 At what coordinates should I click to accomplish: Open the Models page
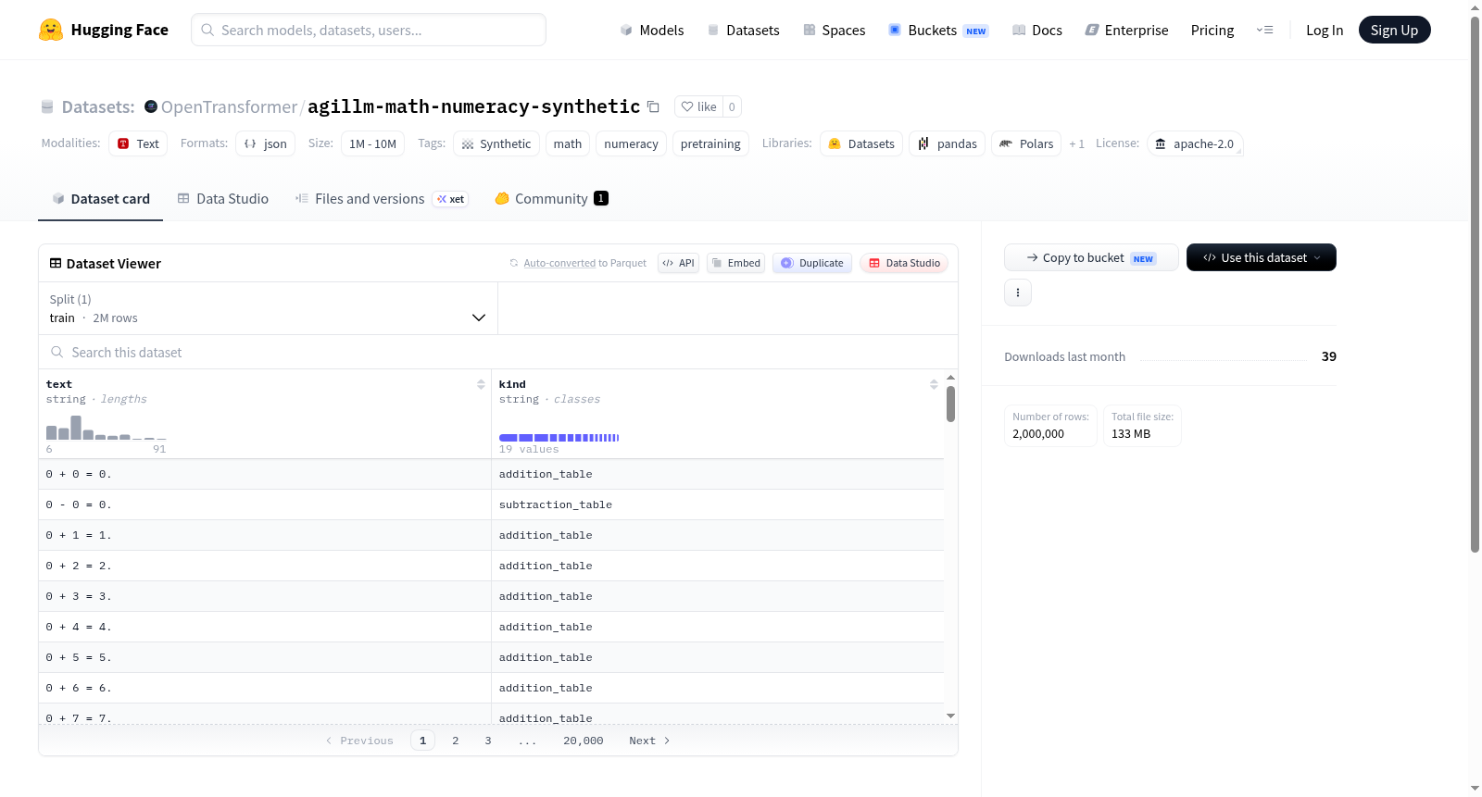652,30
